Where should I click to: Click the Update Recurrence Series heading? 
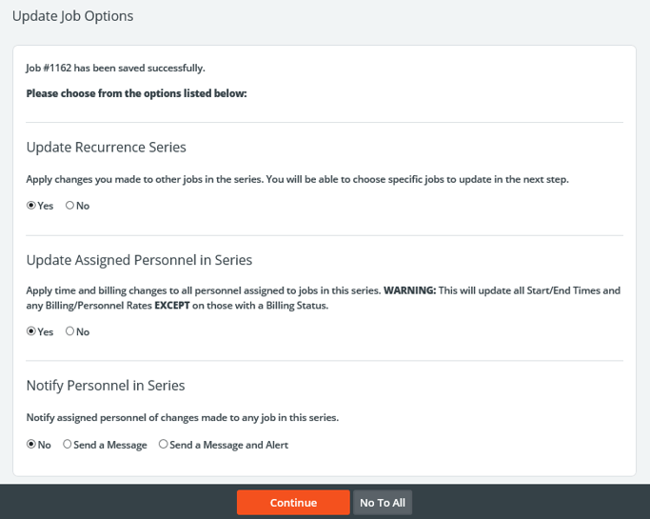[x=106, y=147]
